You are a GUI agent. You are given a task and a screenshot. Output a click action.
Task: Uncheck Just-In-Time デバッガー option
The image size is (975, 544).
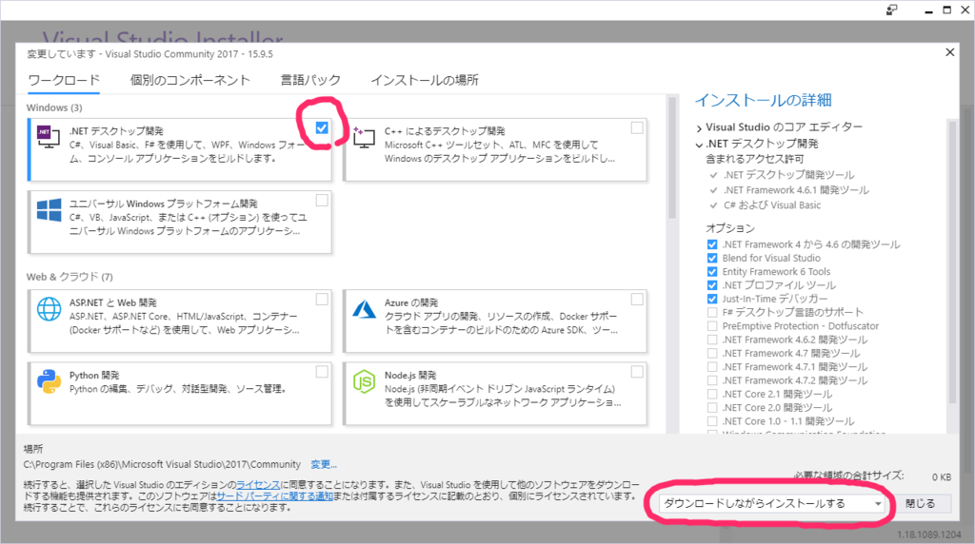(712, 300)
